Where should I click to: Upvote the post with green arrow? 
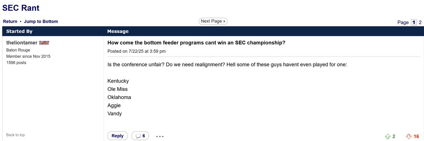[x=387, y=136]
